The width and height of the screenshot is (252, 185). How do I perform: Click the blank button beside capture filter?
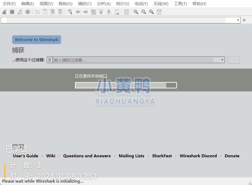[233, 60]
